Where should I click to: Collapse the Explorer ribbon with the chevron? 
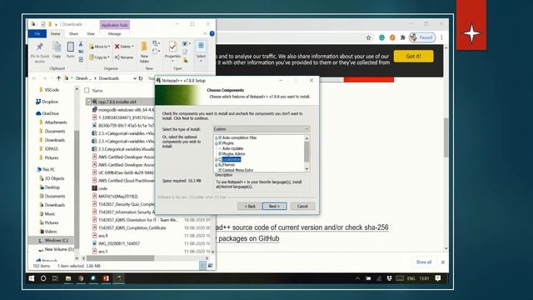[205, 33]
